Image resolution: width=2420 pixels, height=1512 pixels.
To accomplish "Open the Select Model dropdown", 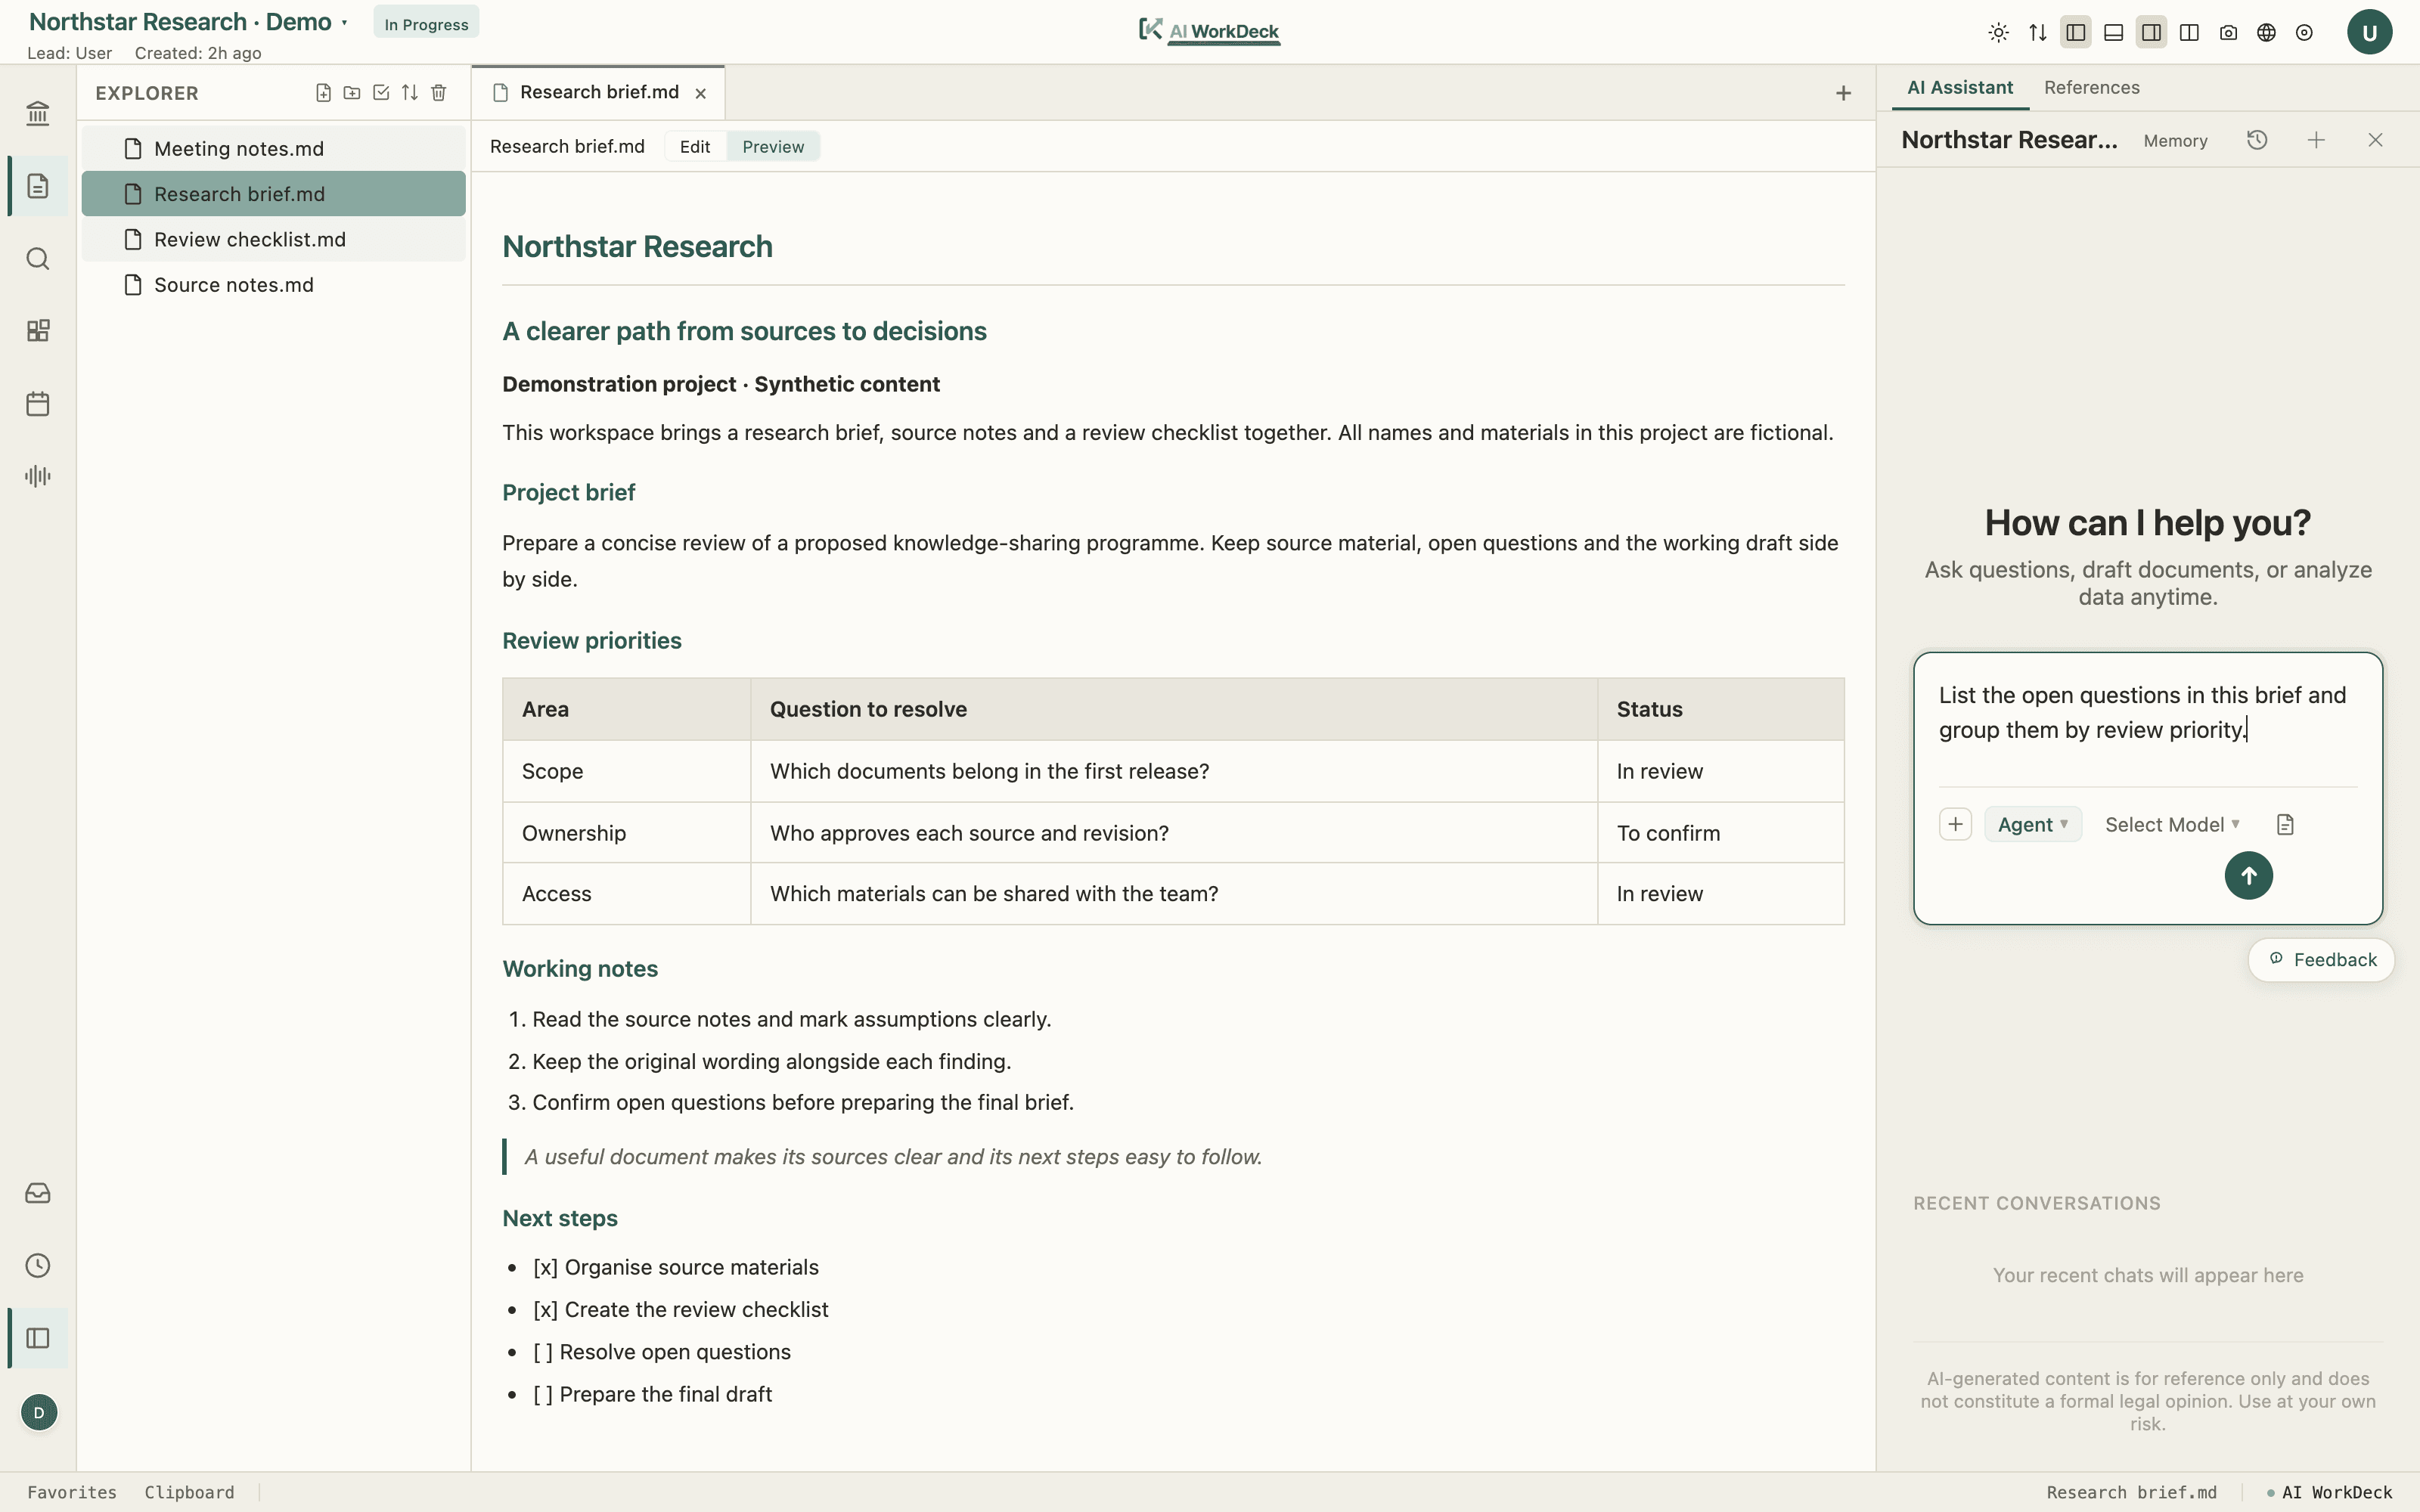I will [2172, 825].
